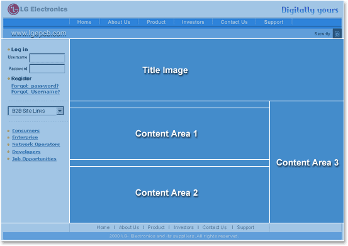Image resolution: width=348 pixels, height=246 pixels.
Task: Select Contact Us in the top navigation
Action: 234,22
